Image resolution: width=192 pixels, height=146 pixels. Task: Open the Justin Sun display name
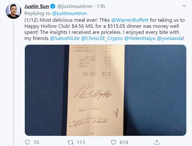37,6
